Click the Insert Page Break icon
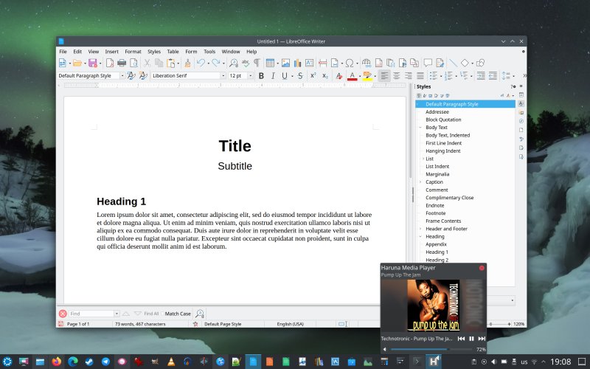Screen dimensions: 590x369 (x=322, y=63)
